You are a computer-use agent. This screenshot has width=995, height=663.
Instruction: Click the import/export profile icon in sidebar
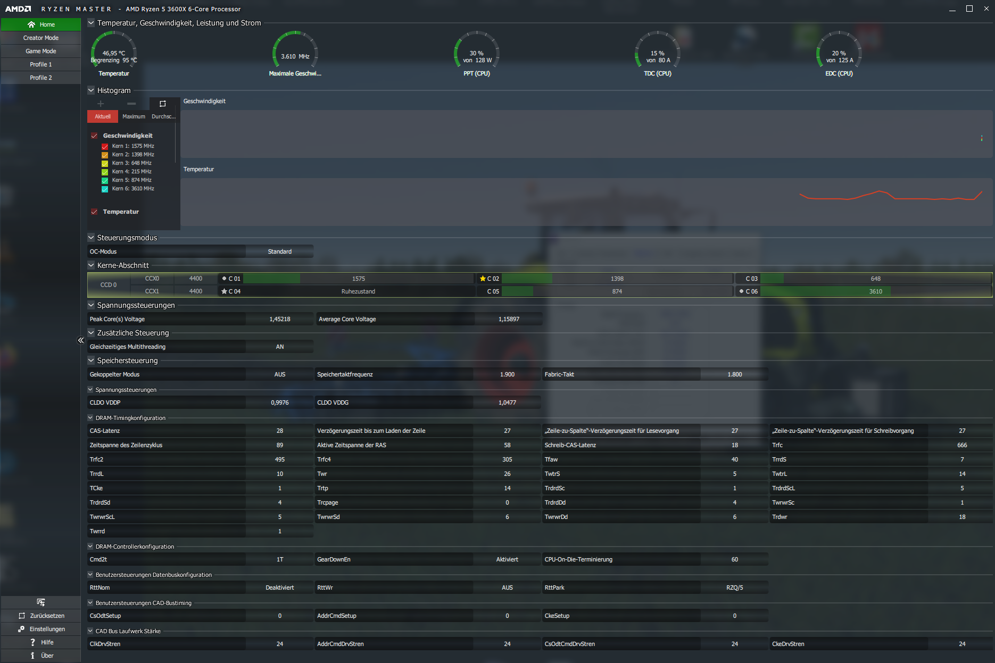pos(41,602)
